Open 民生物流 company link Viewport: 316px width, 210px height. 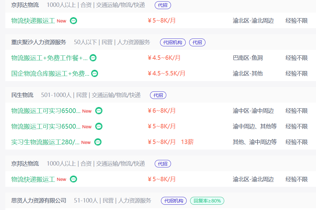tap(22, 95)
